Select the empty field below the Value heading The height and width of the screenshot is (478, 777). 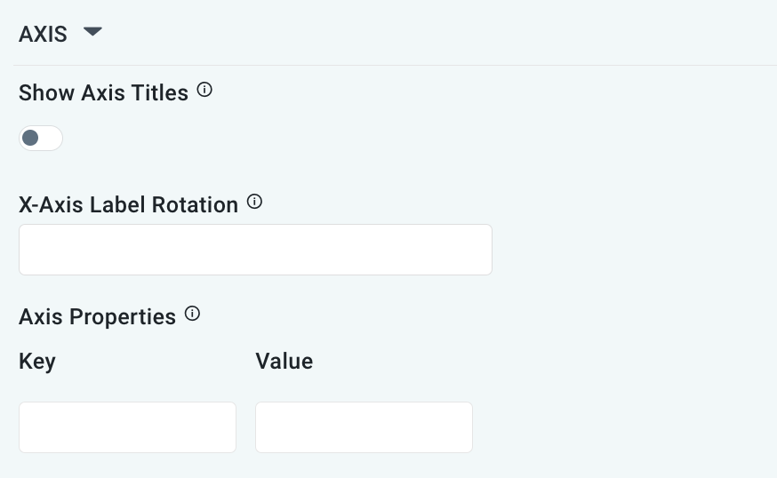pyautogui.click(x=364, y=427)
